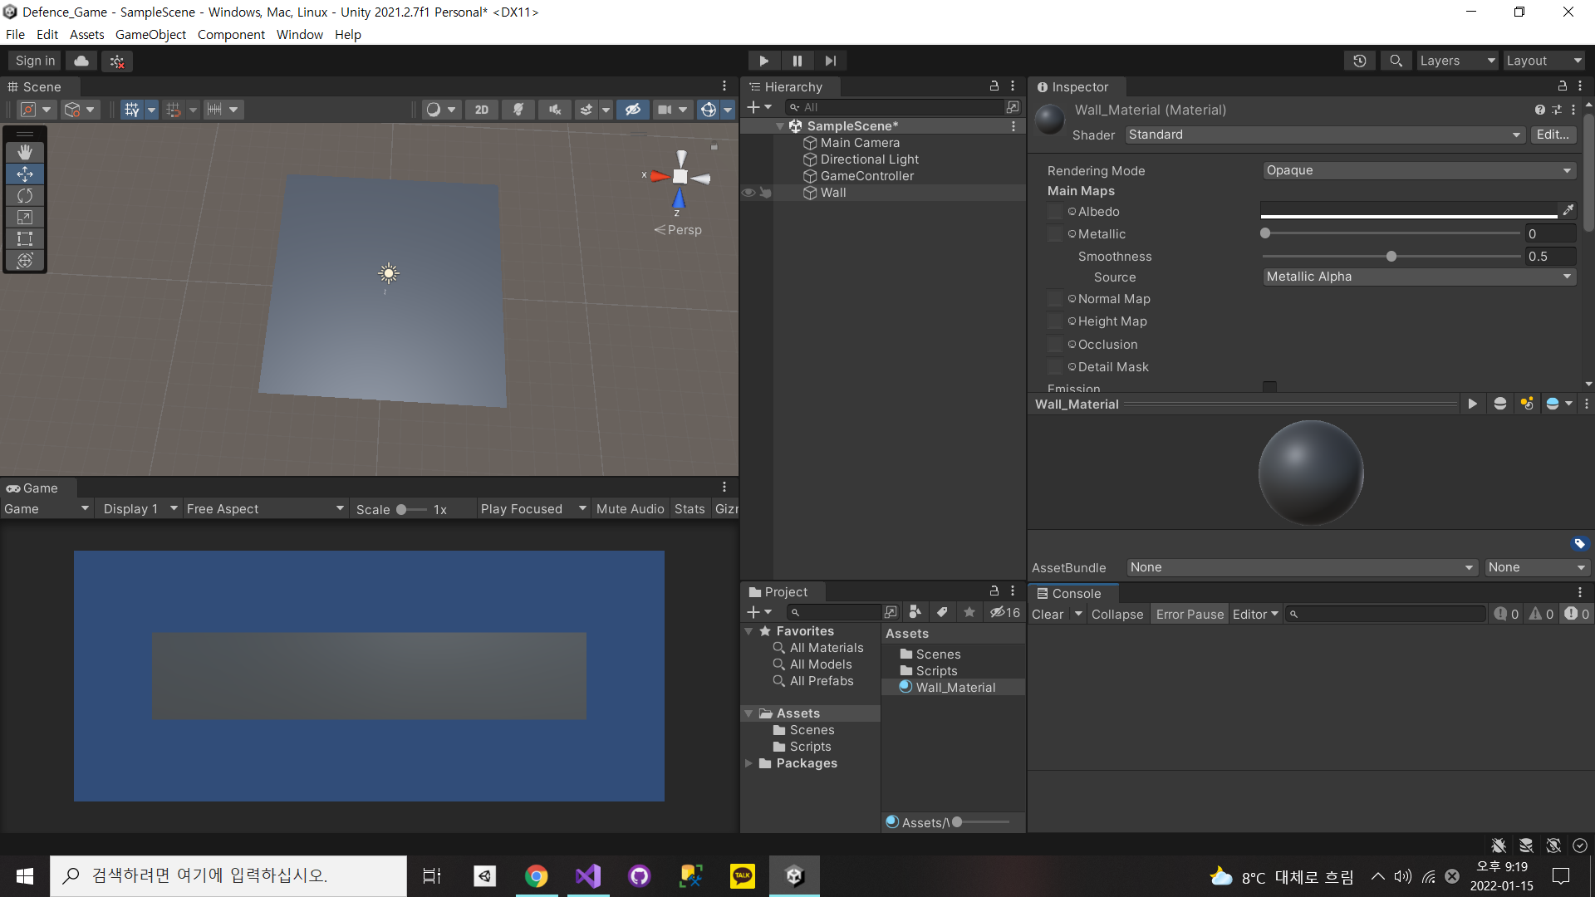Click the Pause button
Viewport: 1595px width, 897px height.
tap(797, 61)
